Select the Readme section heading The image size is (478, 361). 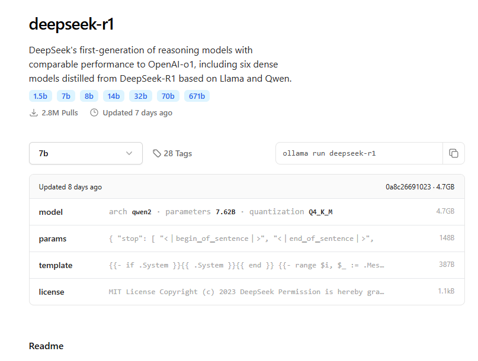click(46, 346)
